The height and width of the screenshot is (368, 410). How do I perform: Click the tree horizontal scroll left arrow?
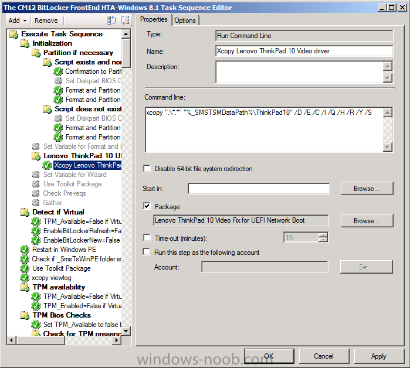pos(11,340)
